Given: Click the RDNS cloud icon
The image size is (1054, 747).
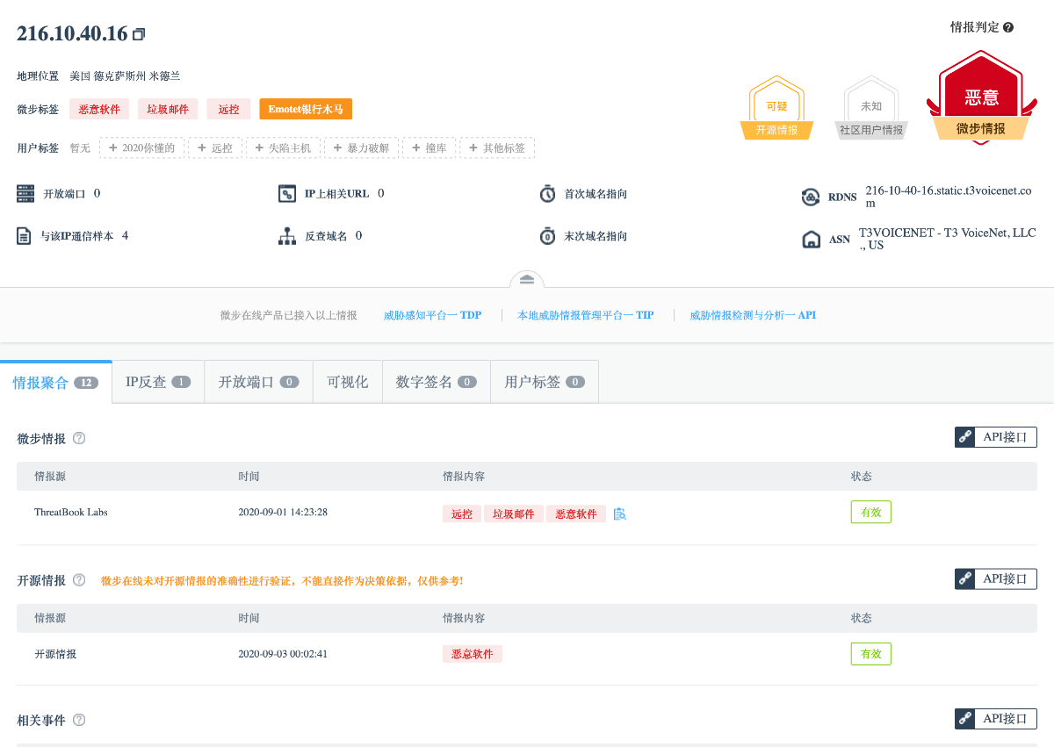Looking at the screenshot, I should [x=811, y=198].
